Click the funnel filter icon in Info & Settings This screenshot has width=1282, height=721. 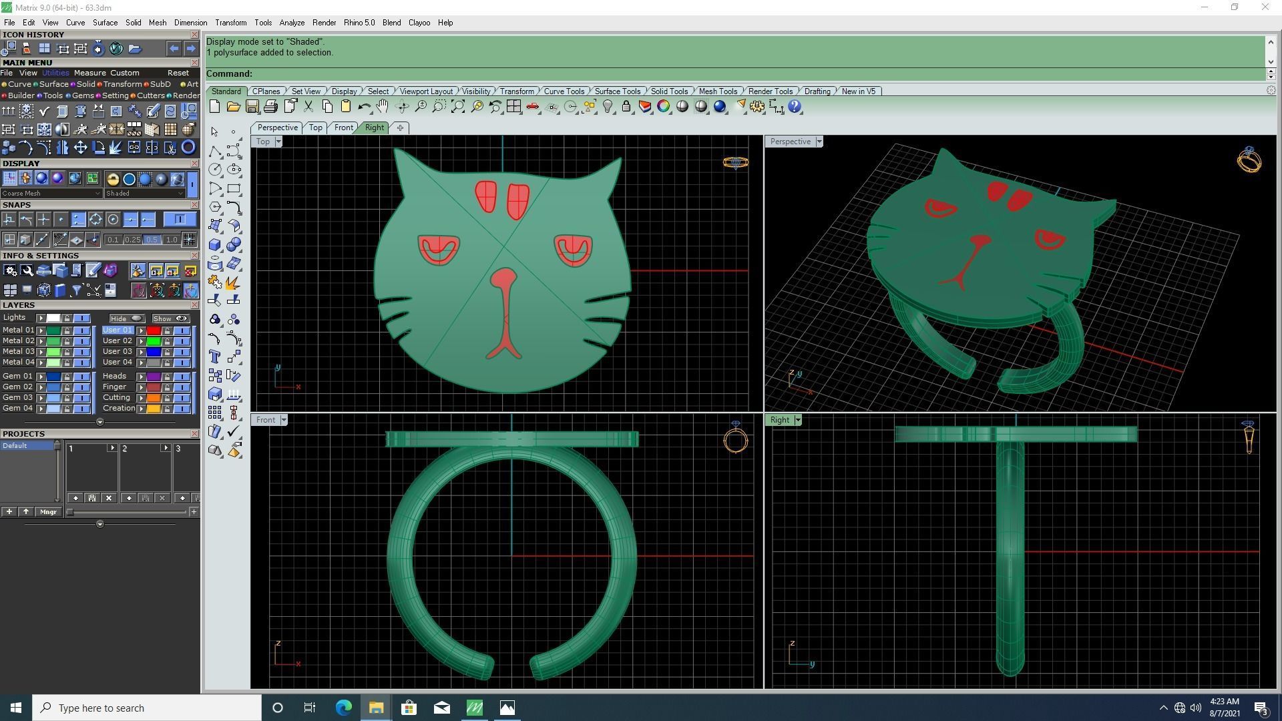(76, 290)
